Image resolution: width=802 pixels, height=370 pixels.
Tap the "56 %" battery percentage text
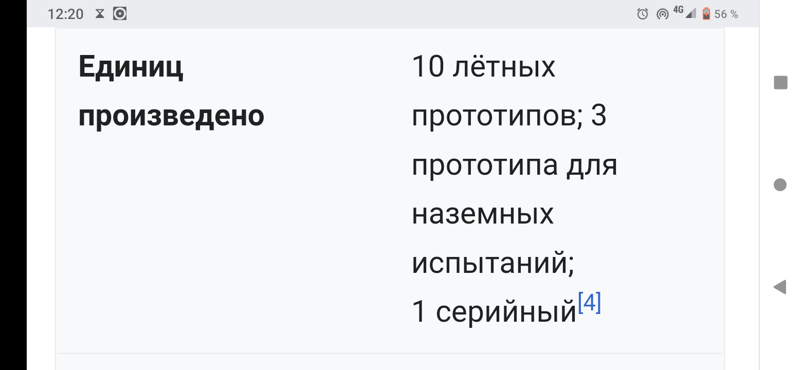coord(726,14)
